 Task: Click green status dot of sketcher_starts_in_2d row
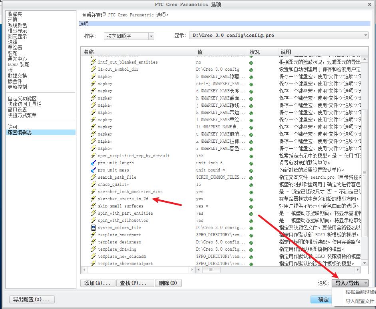pyautogui.click(x=251, y=199)
